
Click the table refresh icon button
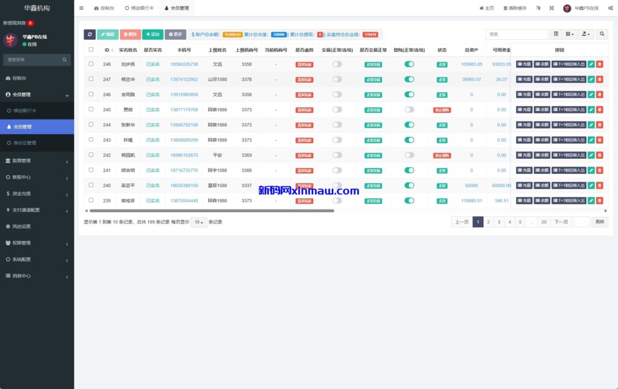[x=89, y=34]
